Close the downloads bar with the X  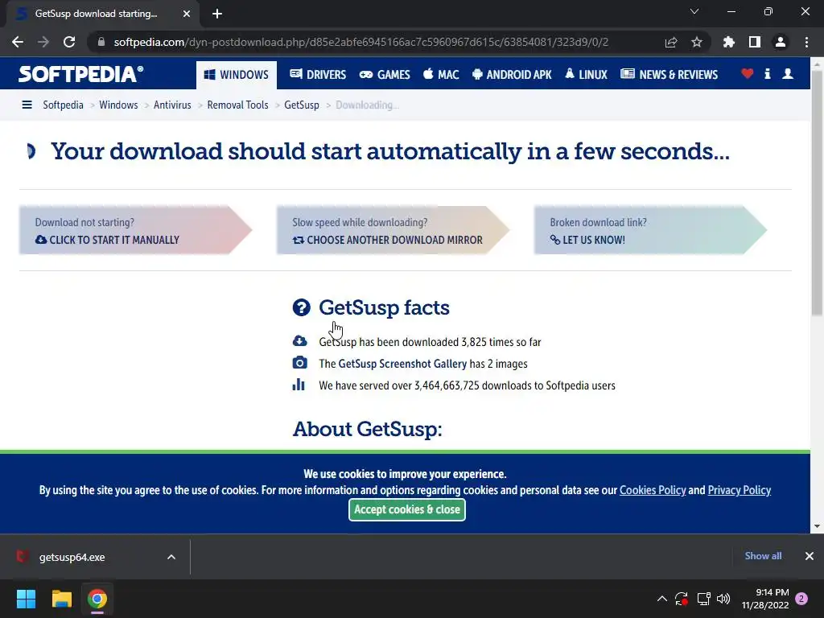tap(810, 556)
